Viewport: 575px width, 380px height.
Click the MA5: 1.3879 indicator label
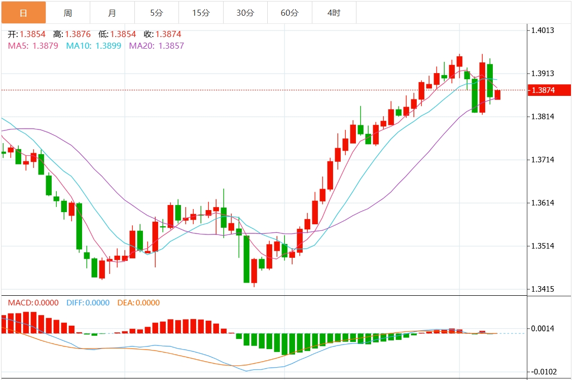click(x=33, y=46)
